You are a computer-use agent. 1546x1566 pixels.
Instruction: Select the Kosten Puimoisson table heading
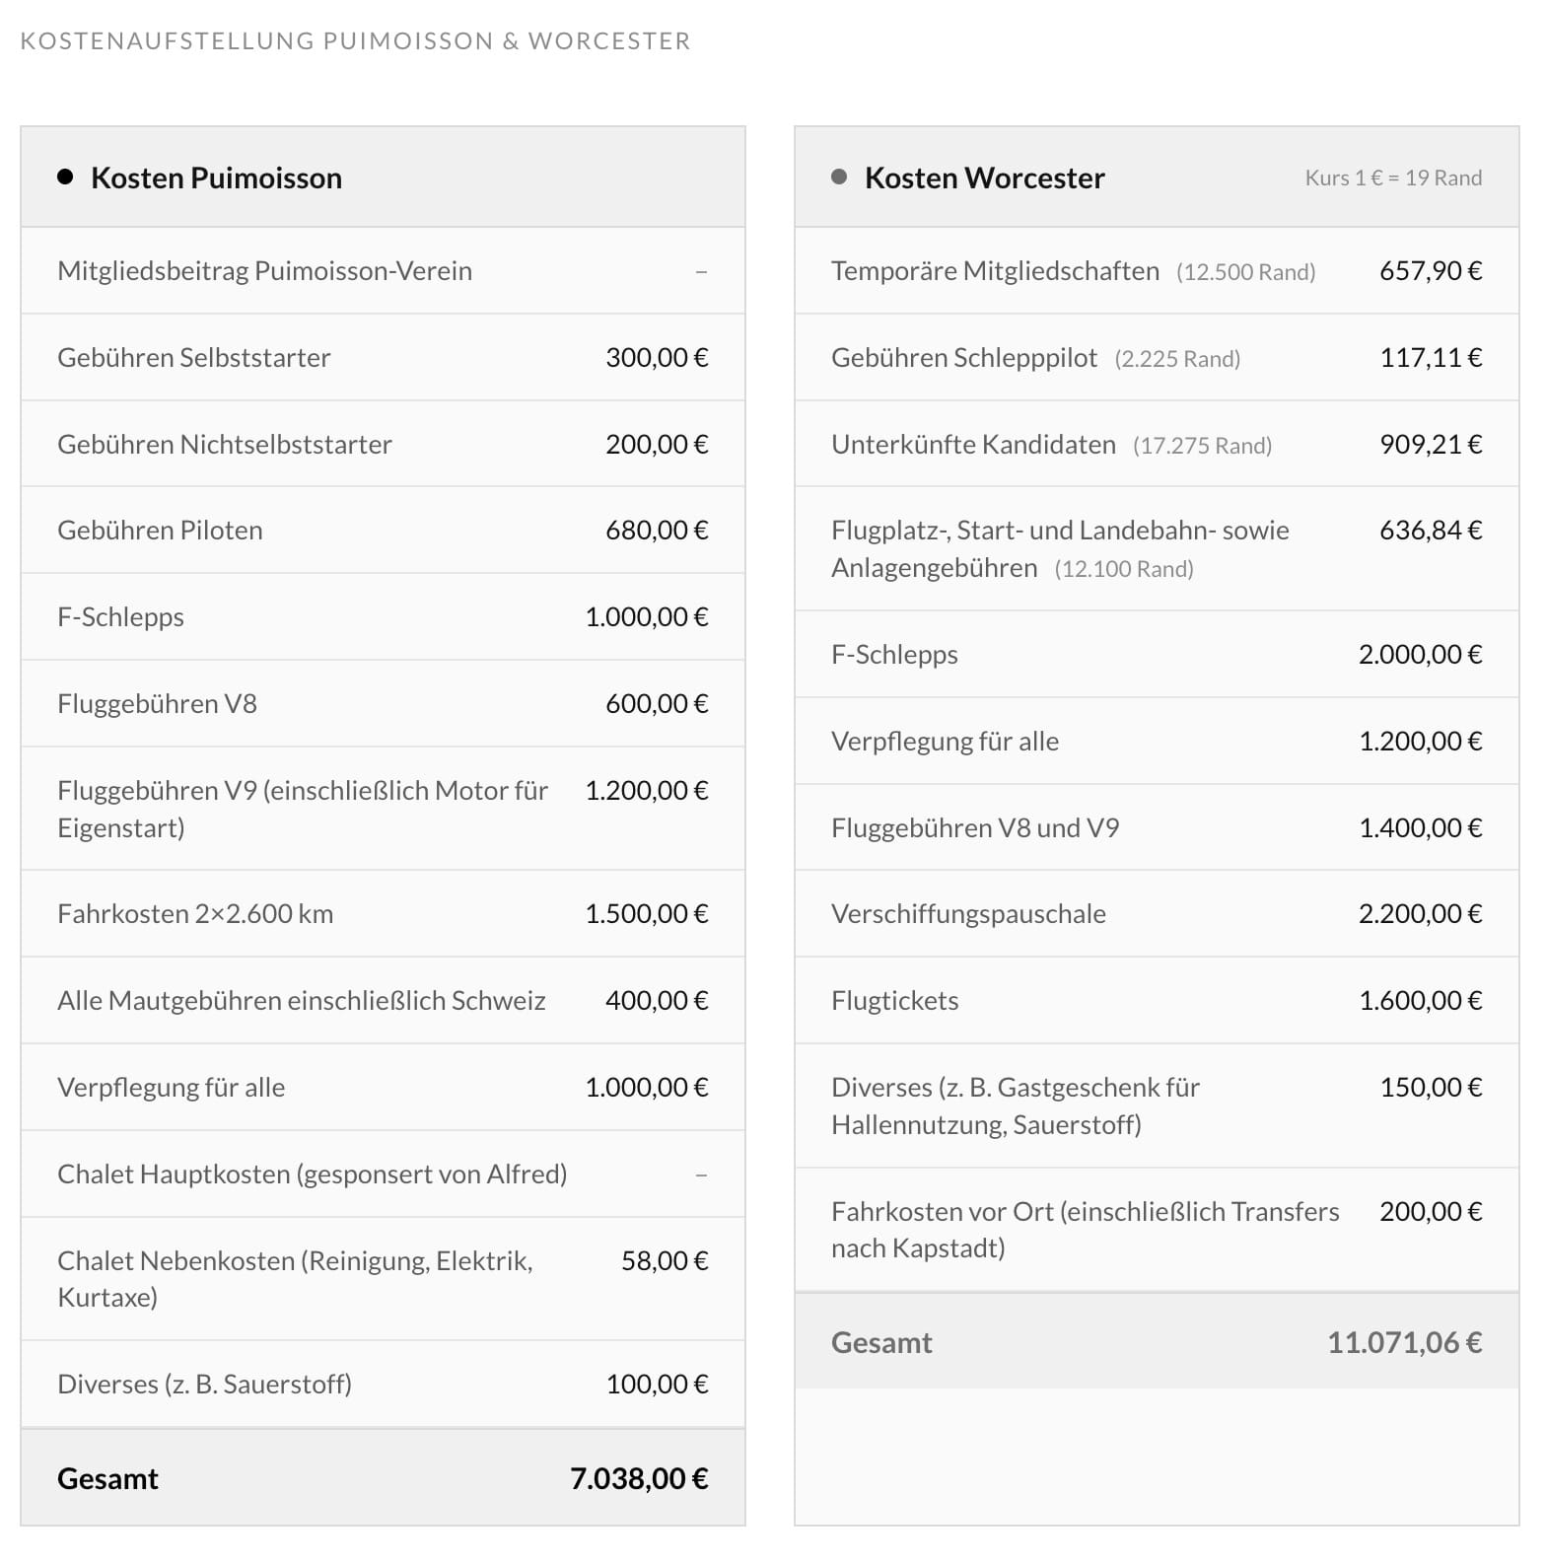[216, 178]
